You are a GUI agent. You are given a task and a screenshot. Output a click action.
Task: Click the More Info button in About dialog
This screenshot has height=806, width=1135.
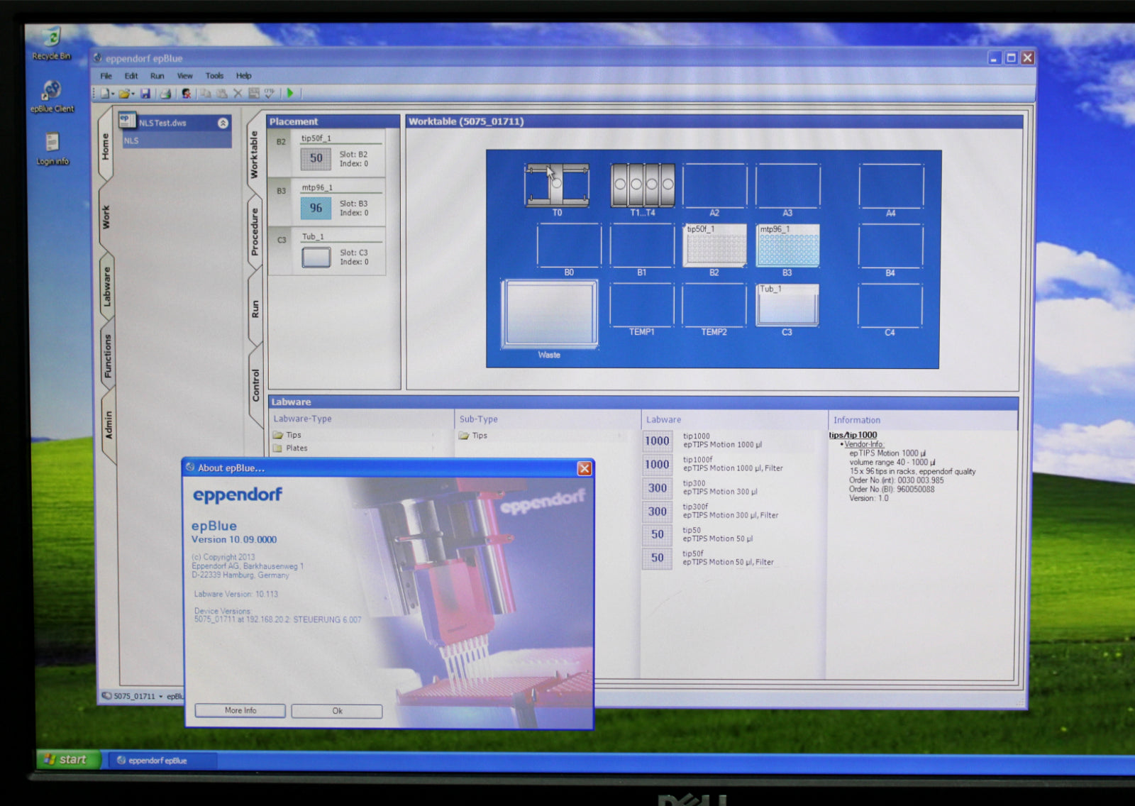240,710
